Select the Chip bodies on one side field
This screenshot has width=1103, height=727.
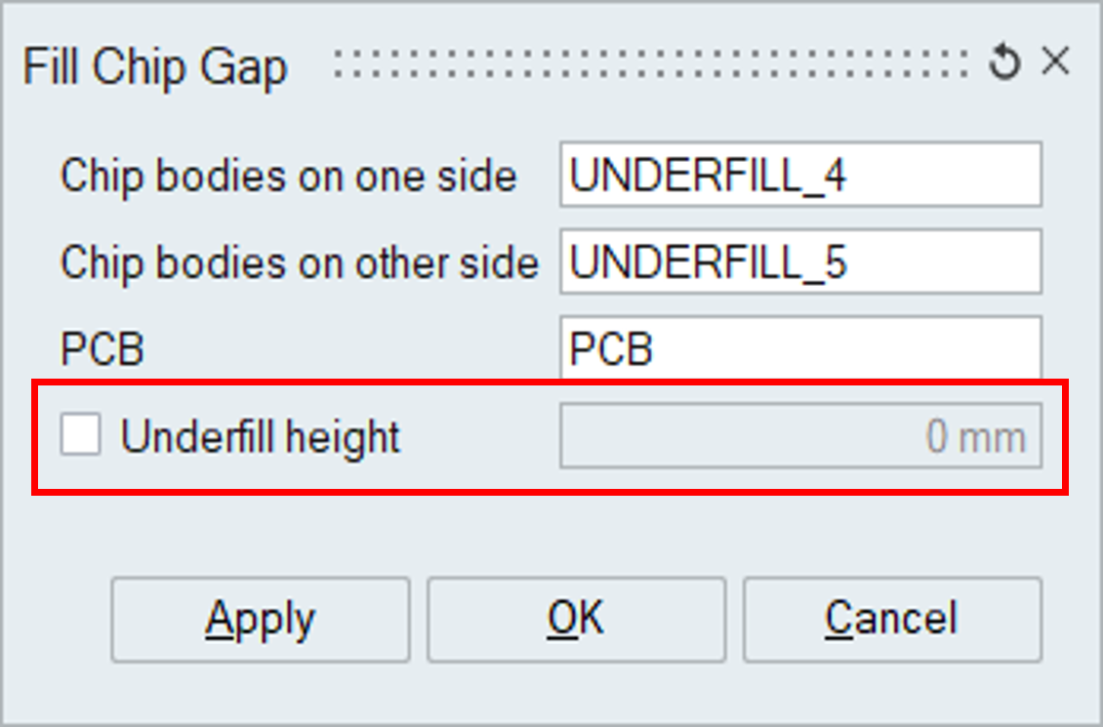pyautogui.click(x=800, y=175)
